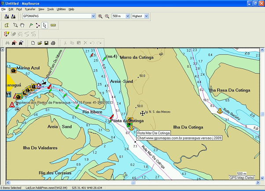Click the Open folder icon
265x191 pixels.
click(x=40, y=43)
